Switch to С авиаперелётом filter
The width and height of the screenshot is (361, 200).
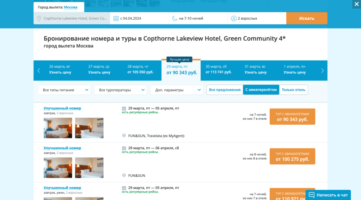261,90
